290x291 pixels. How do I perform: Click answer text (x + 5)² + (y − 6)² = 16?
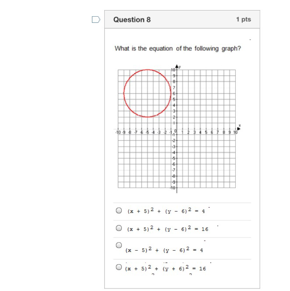click(167, 229)
